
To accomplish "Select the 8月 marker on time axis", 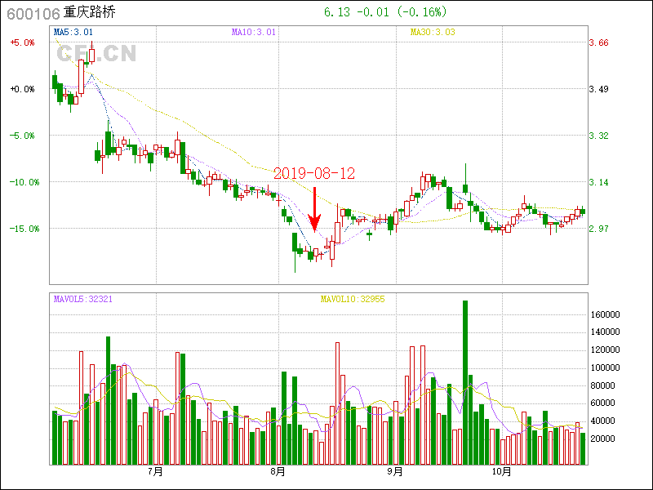I will click(278, 471).
